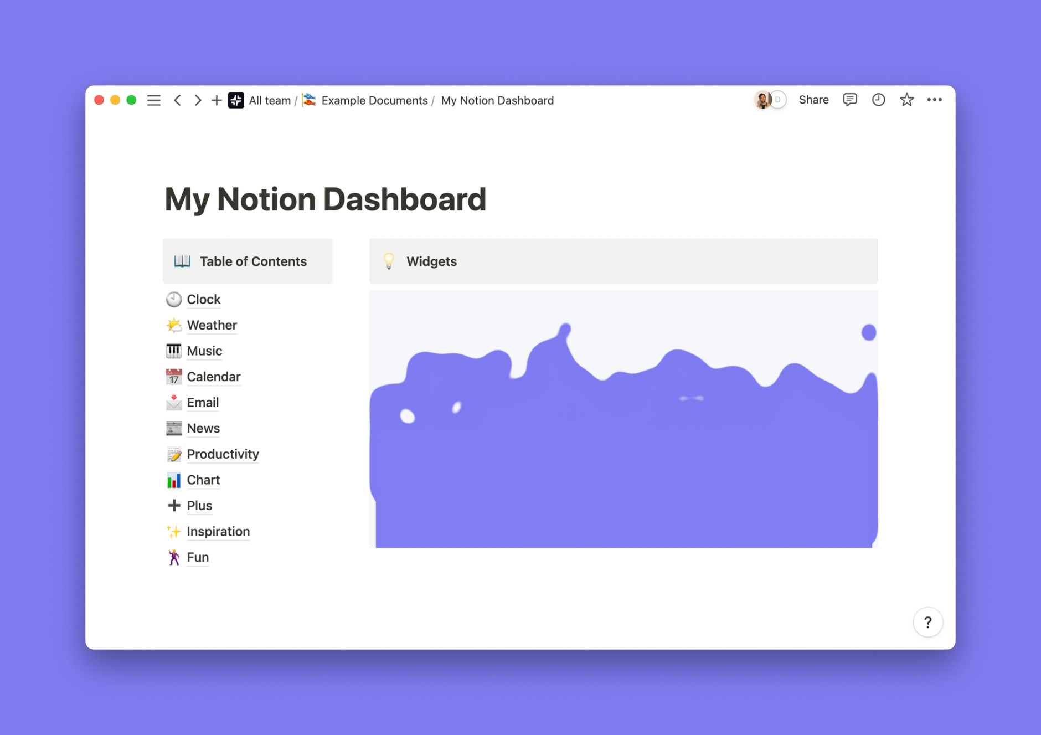Click the My Notion Dashboard page title
The height and width of the screenshot is (735, 1041).
325,199
